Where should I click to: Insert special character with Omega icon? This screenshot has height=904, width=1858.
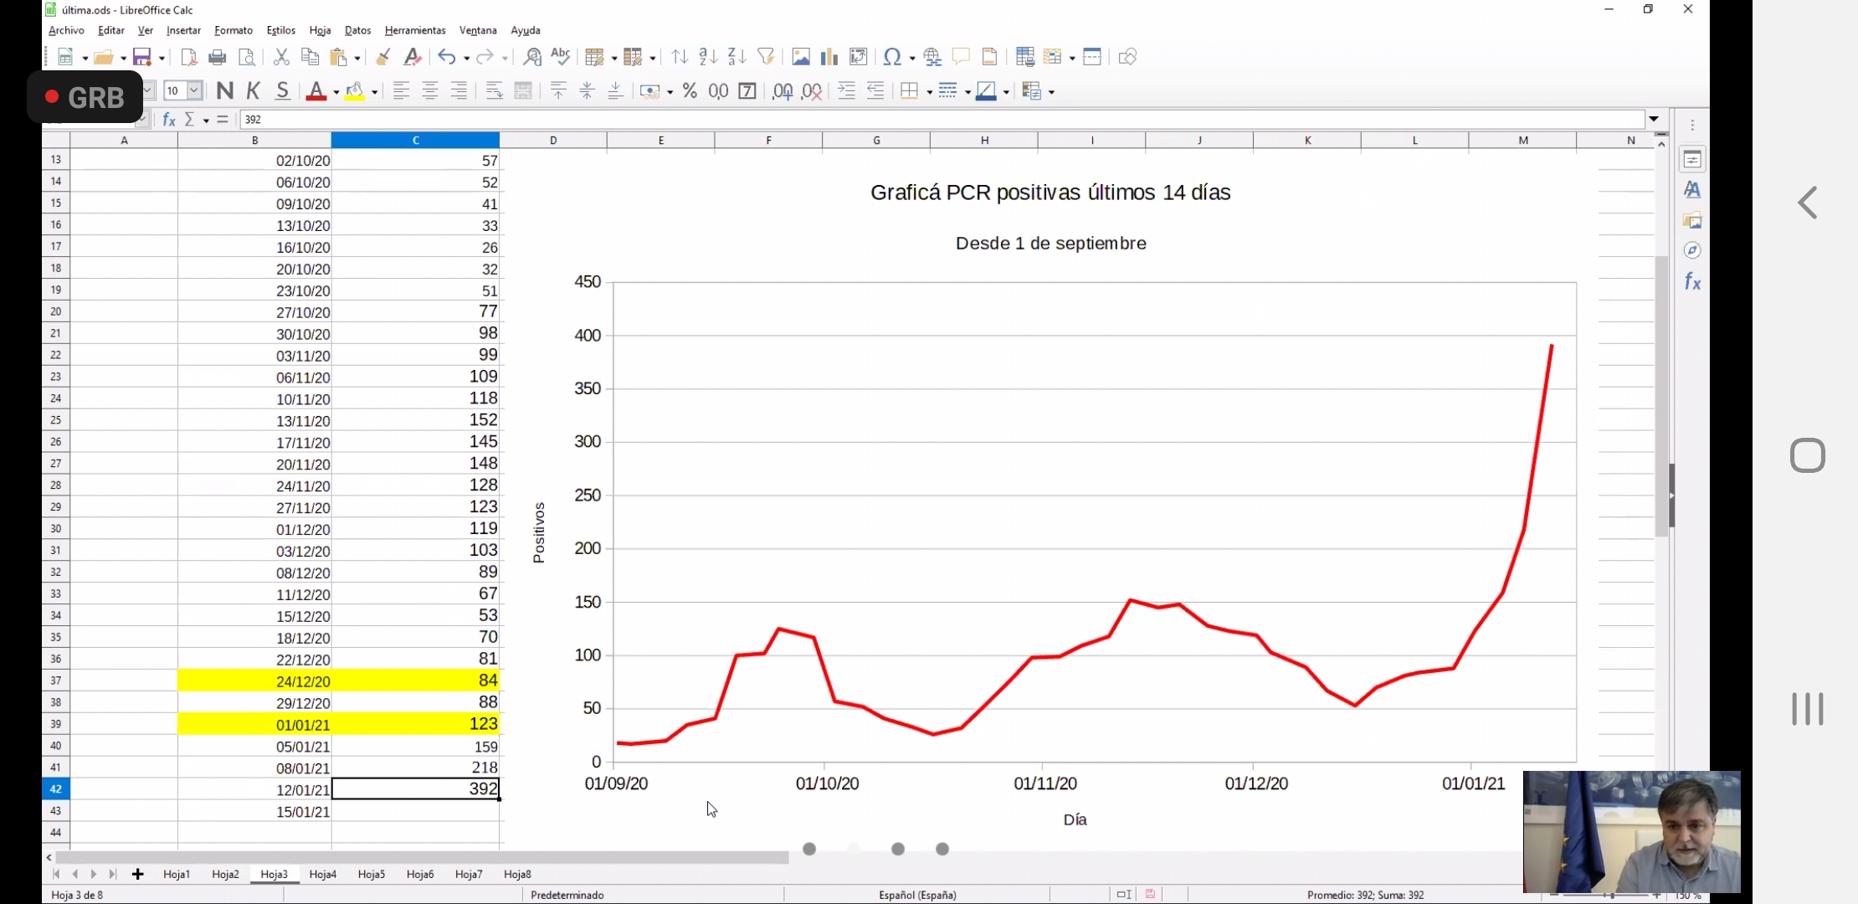tap(892, 57)
